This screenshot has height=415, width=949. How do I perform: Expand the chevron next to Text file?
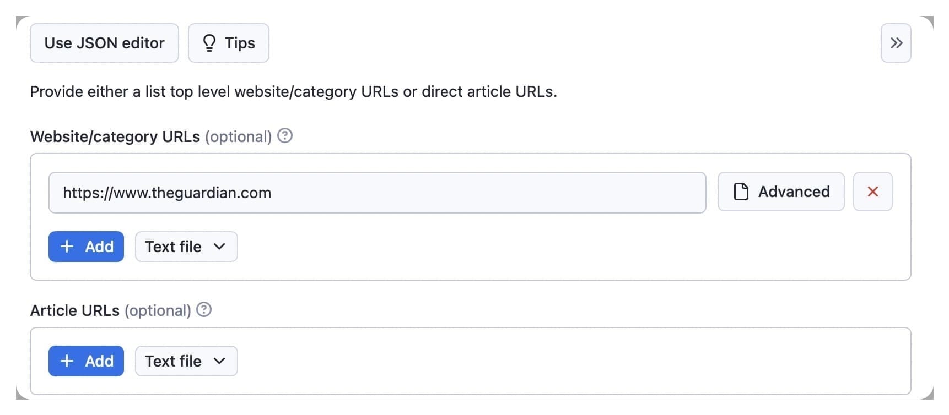pos(220,247)
